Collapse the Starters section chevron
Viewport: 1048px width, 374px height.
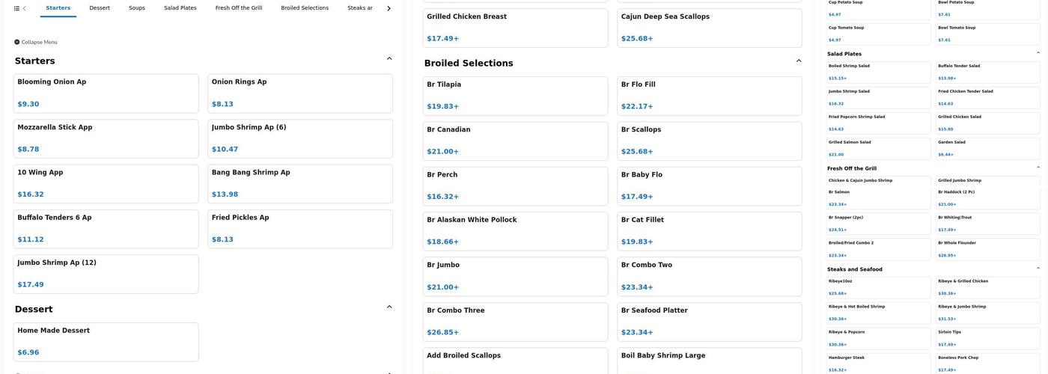pos(389,58)
